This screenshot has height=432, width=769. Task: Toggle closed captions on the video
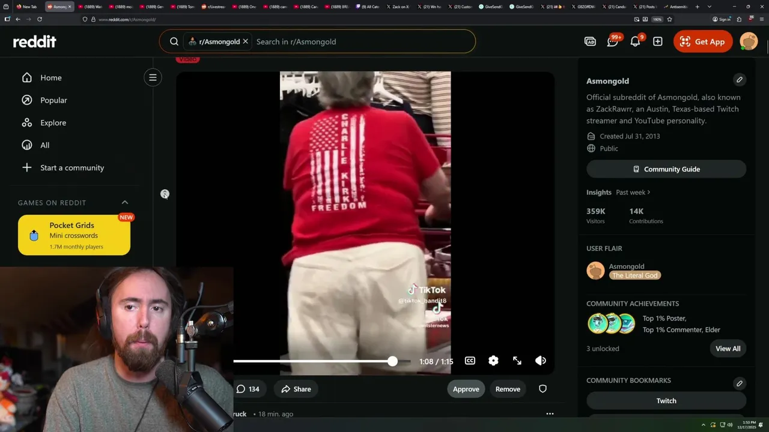click(x=470, y=361)
